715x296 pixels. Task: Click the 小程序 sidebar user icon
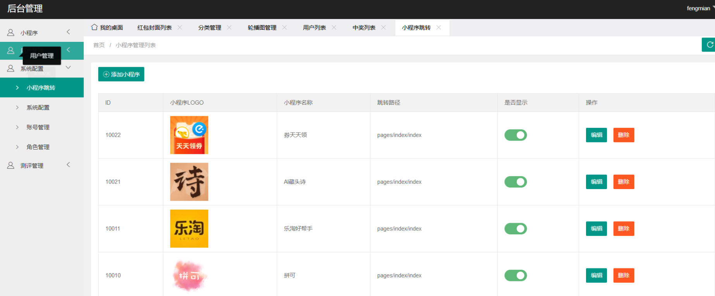point(11,33)
